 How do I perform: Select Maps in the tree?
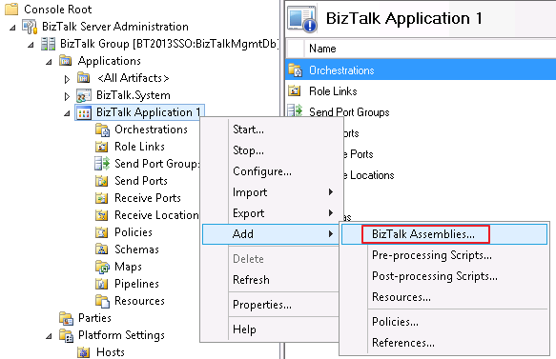(x=128, y=267)
